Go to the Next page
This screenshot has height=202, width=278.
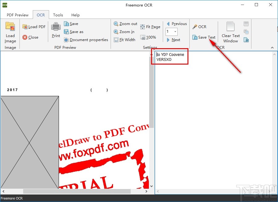173,40
